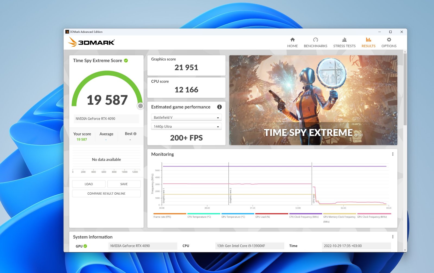Click NVIDIA GeForce RTX 4090 in System information
The width and height of the screenshot is (434, 273).
143,246
